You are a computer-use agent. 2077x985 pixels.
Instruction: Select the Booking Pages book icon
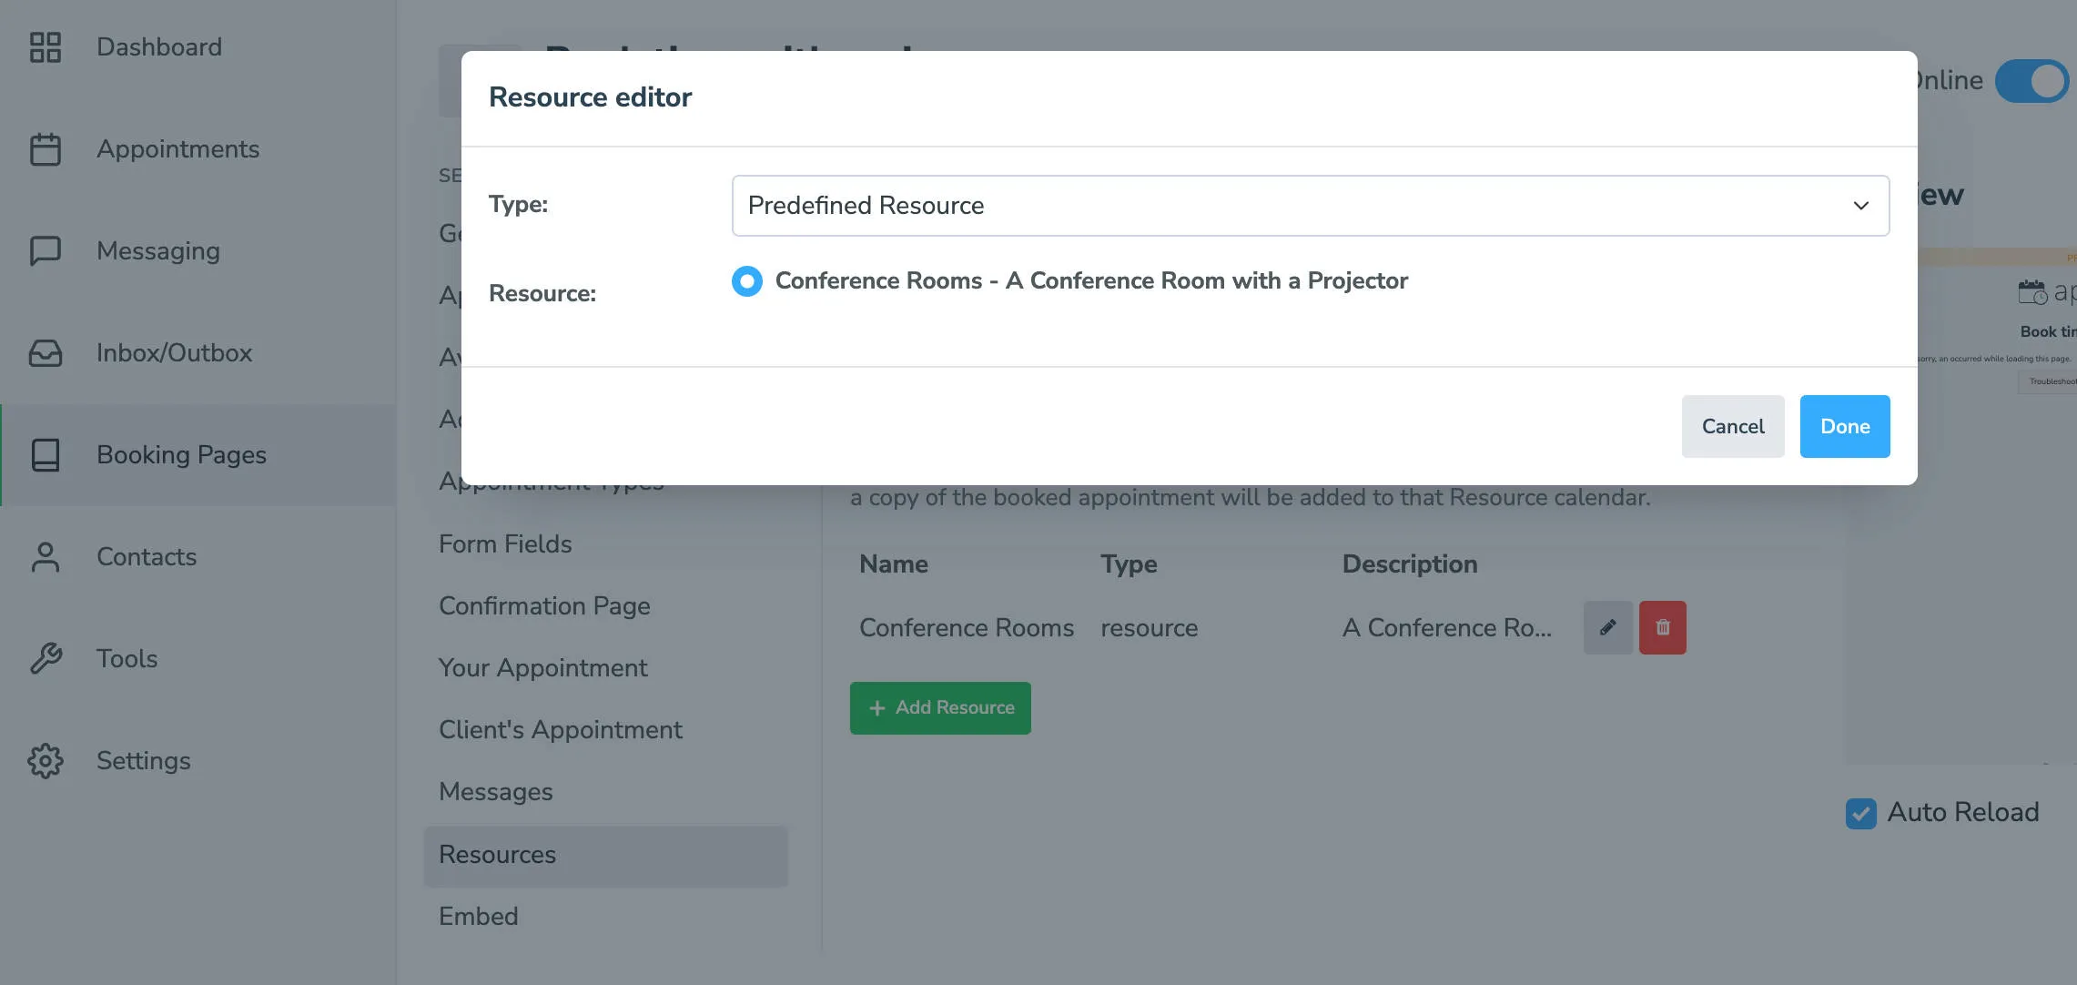pos(46,455)
